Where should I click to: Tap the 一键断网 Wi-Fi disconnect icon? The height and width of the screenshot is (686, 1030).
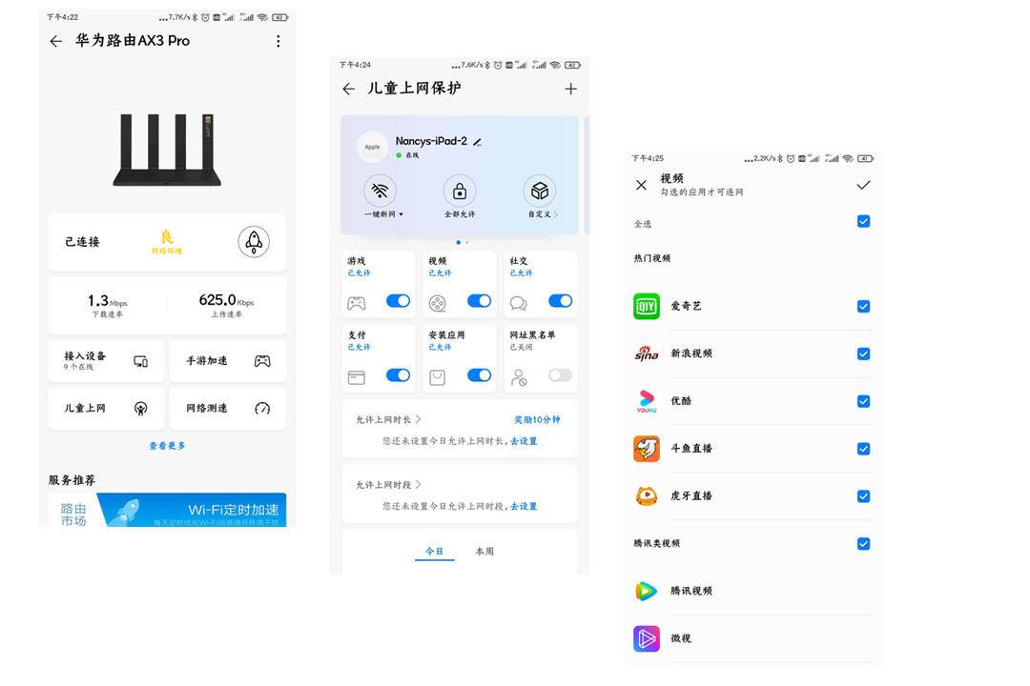tap(380, 190)
